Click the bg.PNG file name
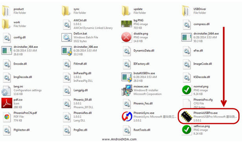 pos(138,20)
